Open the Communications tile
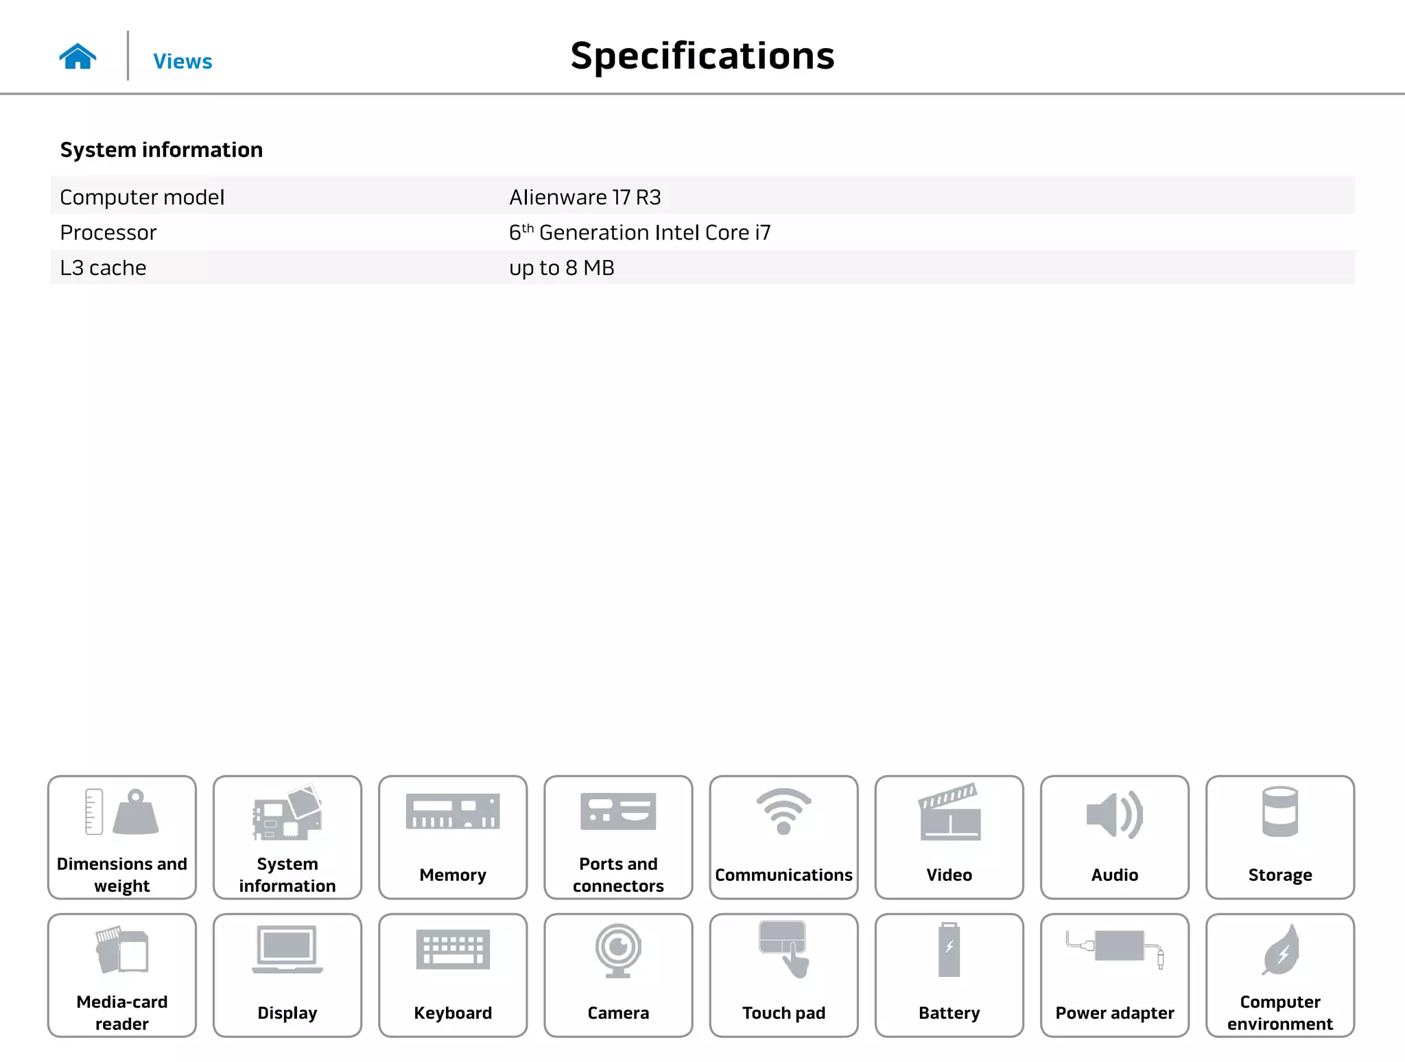 tap(783, 837)
